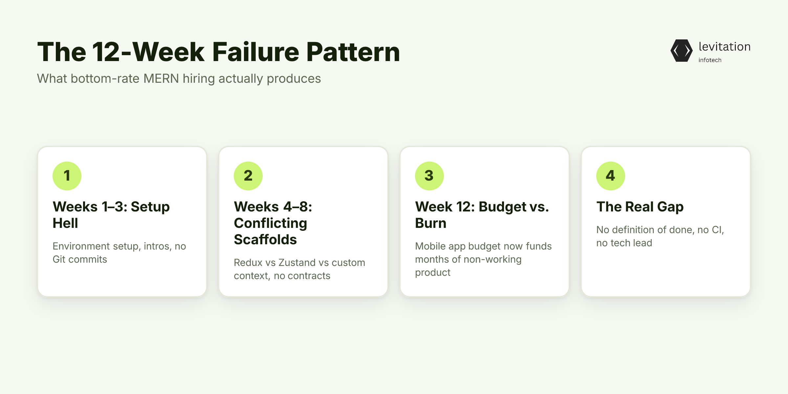The image size is (788, 394).
Task: Click the levitation hexagon logo icon
Action: 682,51
